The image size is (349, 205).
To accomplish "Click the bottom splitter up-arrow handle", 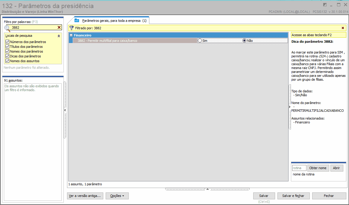I will tap(207, 189).
